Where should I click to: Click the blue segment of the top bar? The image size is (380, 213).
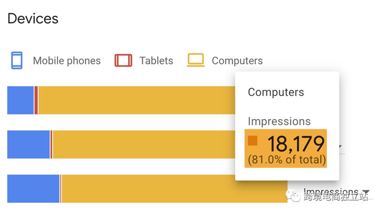[21, 100]
